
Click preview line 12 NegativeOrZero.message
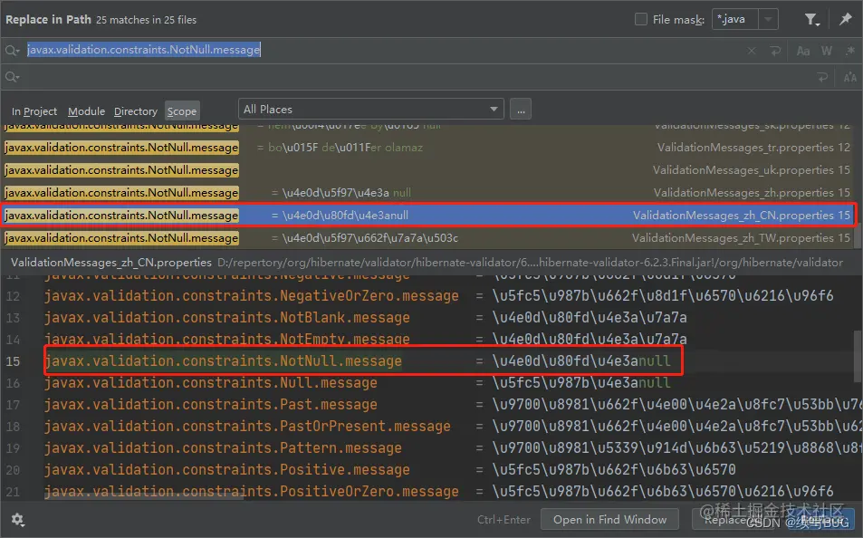251,295
